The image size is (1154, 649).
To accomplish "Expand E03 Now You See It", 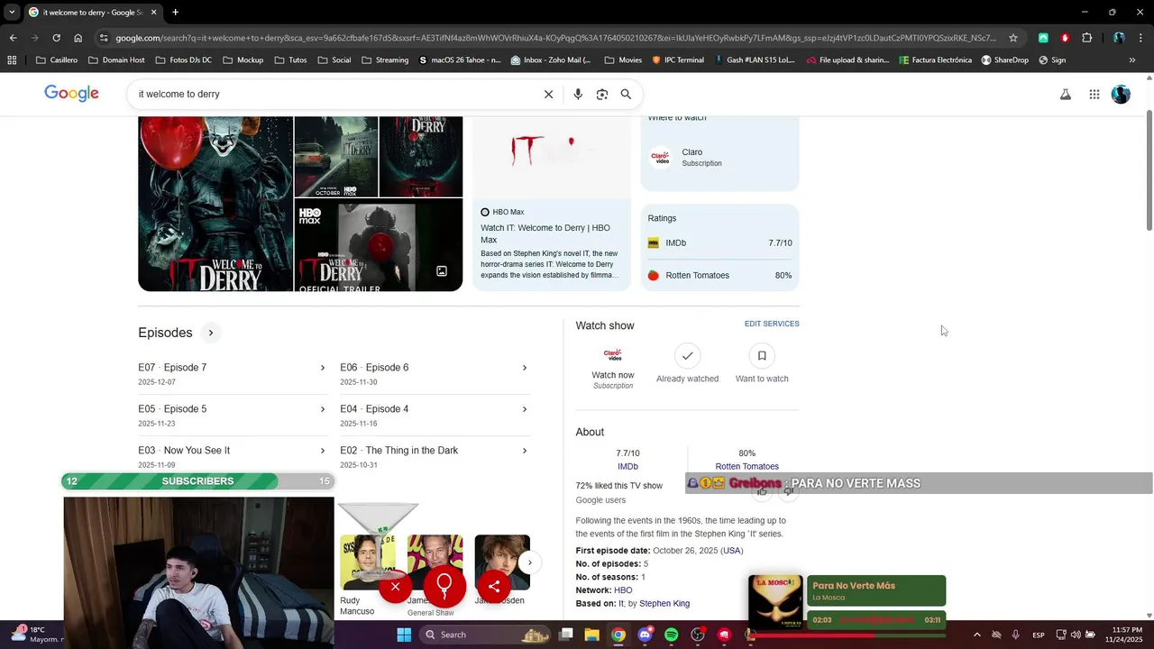I will [x=232, y=456].
